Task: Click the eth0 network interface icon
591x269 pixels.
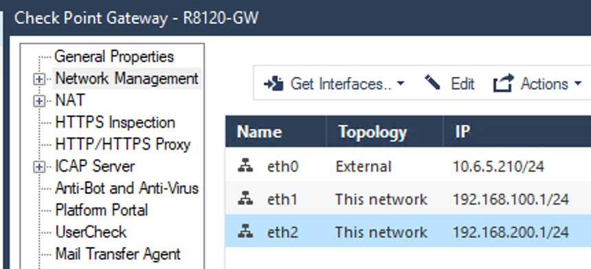Action: pos(245,165)
